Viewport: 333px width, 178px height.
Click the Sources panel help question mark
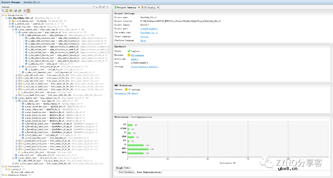94,7
